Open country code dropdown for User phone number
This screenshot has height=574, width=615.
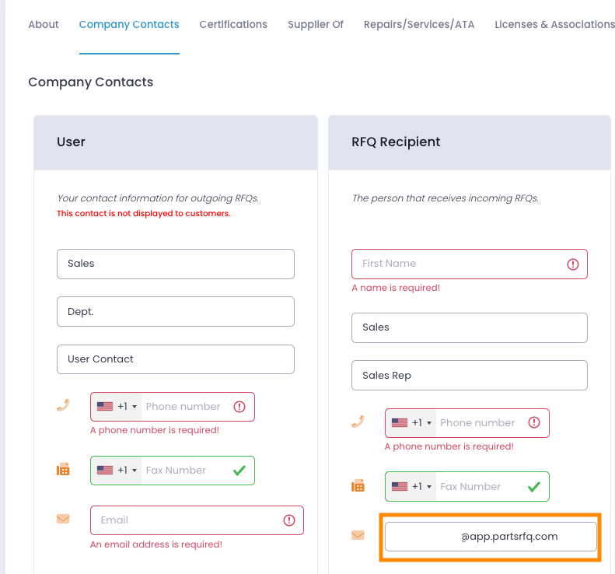click(116, 407)
